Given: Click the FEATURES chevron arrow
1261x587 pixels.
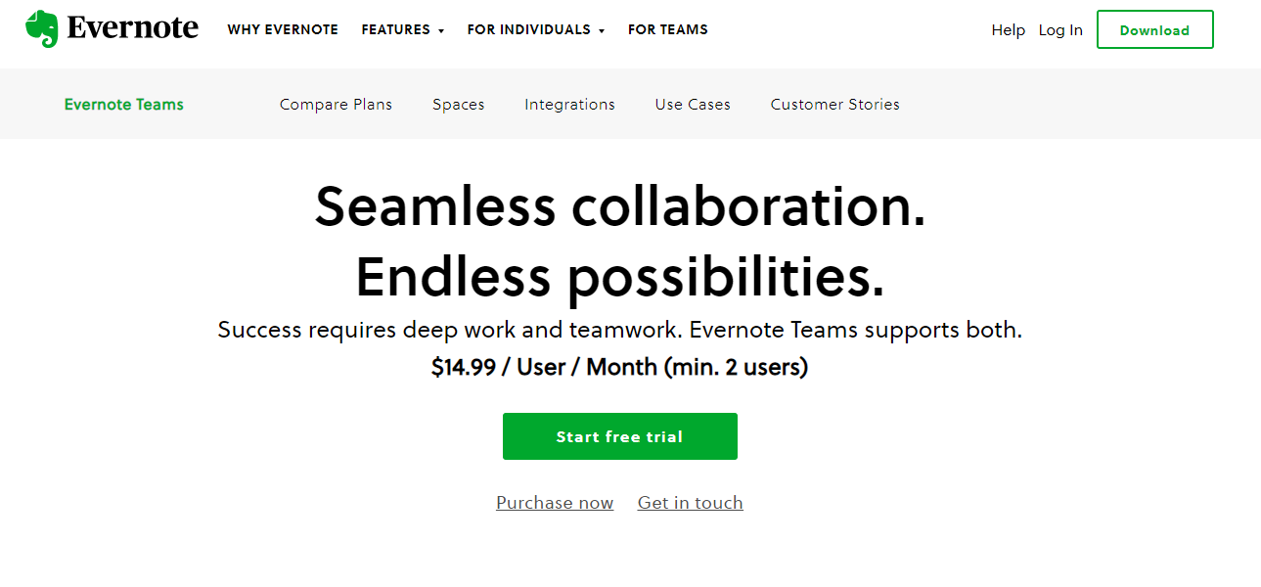Looking at the screenshot, I should pos(442,30).
